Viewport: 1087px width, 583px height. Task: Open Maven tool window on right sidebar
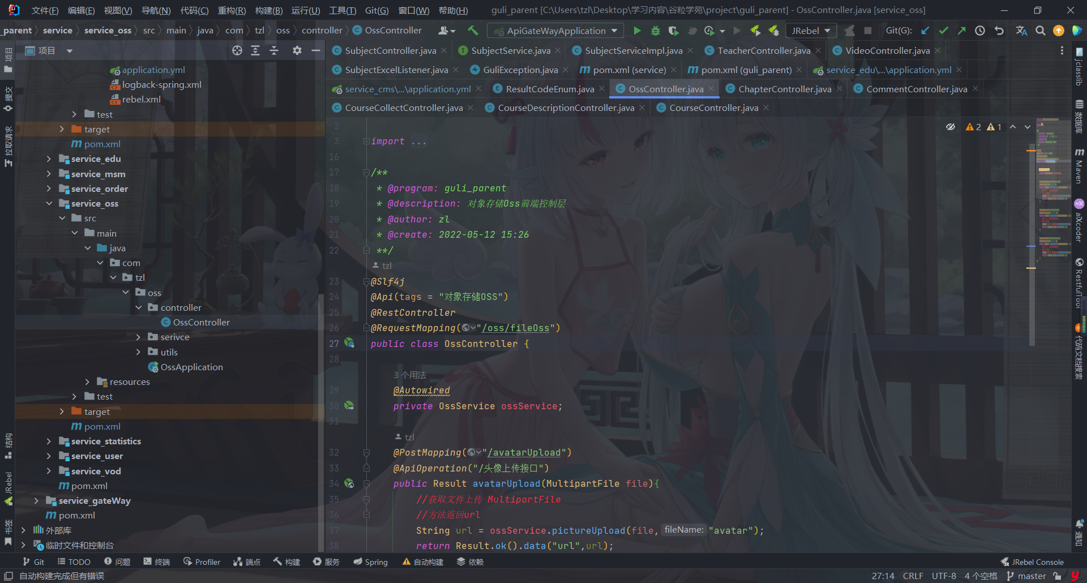[x=1079, y=166]
